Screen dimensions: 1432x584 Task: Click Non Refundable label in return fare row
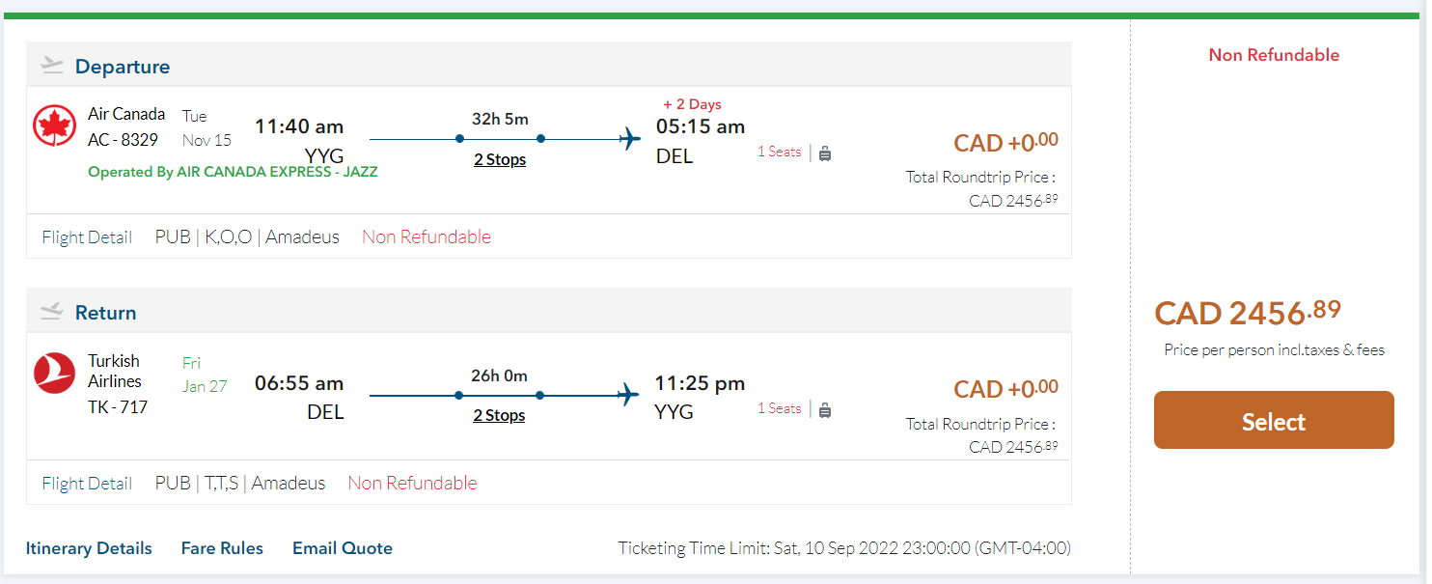[x=413, y=484]
